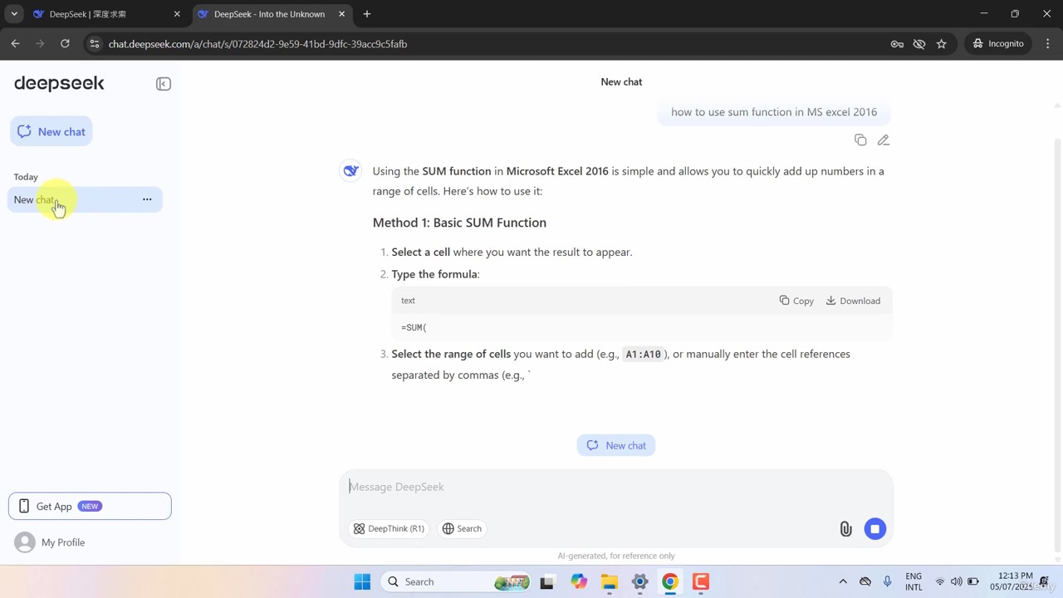This screenshot has width=1063, height=598.
Task: Close the DeepSeek | 深度求索 tab
Action: pyautogui.click(x=177, y=14)
